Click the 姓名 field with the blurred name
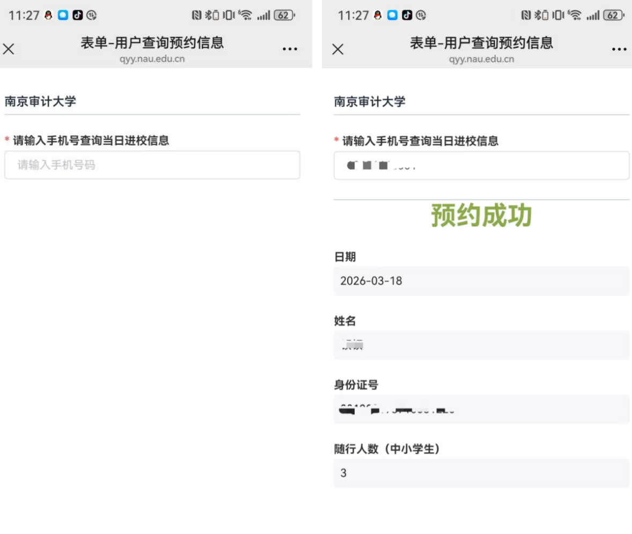This screenshot has width=632, height=534. [x=481, y=345]
